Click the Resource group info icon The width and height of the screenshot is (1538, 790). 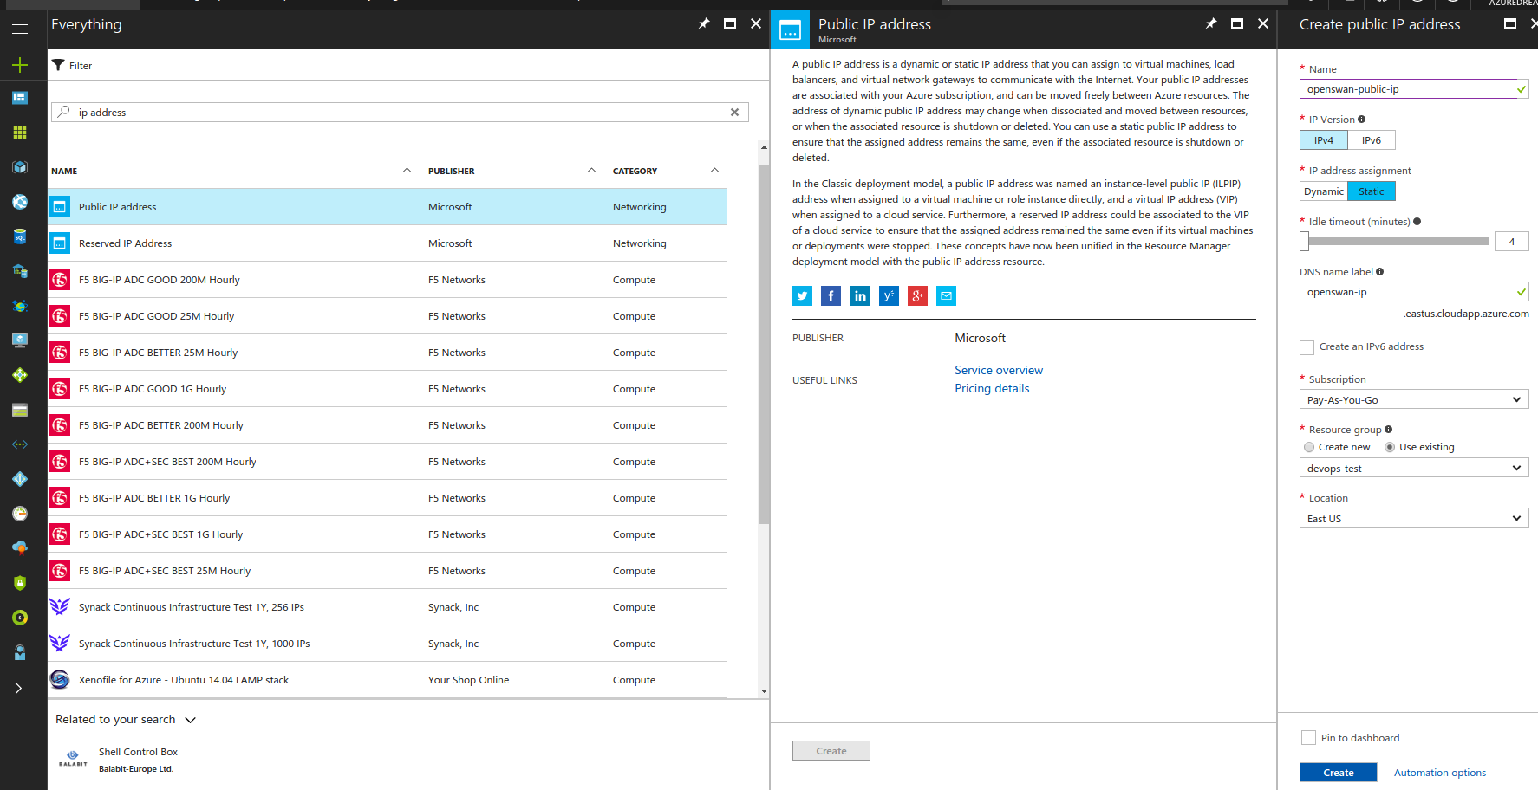pos(1388,430)
